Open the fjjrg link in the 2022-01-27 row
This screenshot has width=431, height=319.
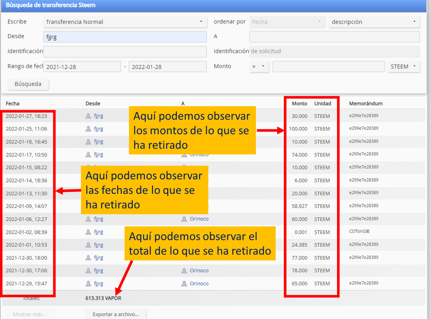point(99,116)
